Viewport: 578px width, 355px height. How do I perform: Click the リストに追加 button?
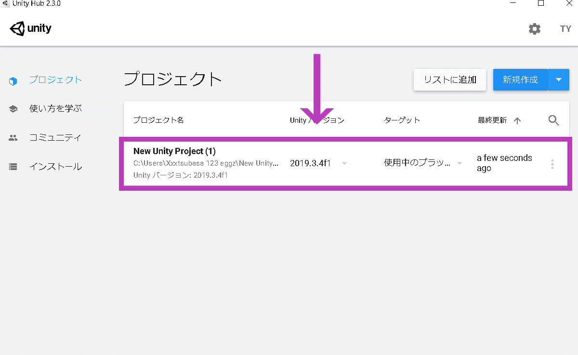pos(450,80)
